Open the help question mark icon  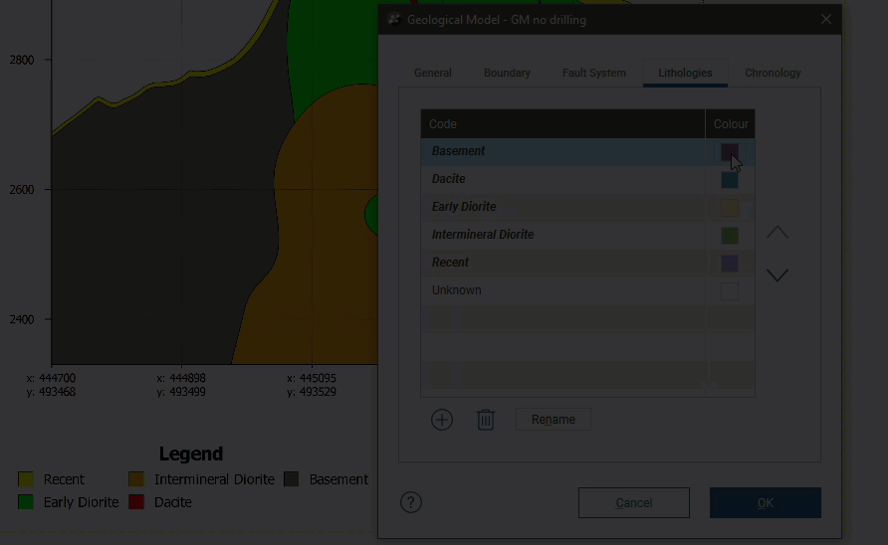(411, 502)
